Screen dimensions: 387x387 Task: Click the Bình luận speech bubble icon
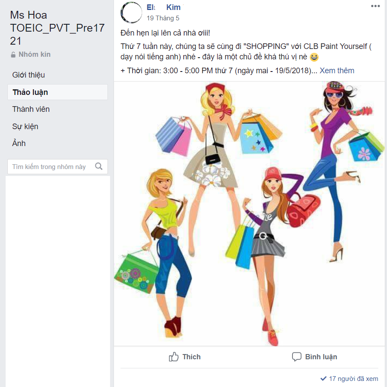[297, 357]
